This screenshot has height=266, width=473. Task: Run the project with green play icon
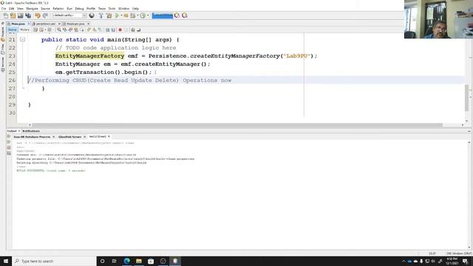pyautogui.click(x=117, y=16)
